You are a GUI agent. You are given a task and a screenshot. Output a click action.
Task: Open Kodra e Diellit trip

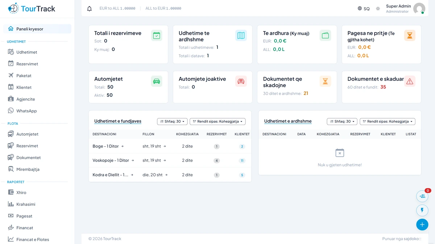click(x=113, y=175)
